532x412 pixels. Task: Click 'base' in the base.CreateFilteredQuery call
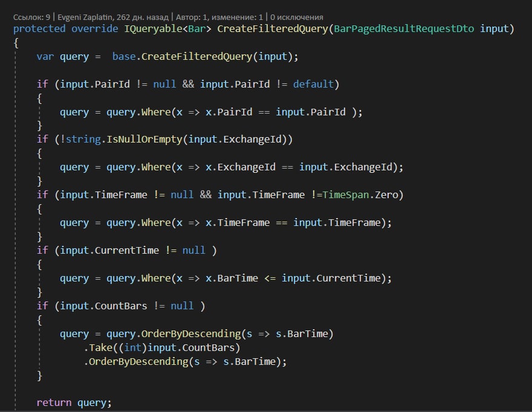[x=124, y=56]
